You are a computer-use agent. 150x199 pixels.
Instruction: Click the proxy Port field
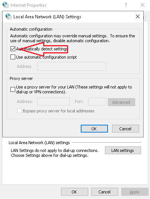[x=97, y=102]
